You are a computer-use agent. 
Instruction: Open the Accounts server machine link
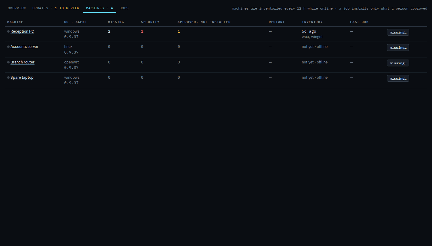(x=24, y=47)
